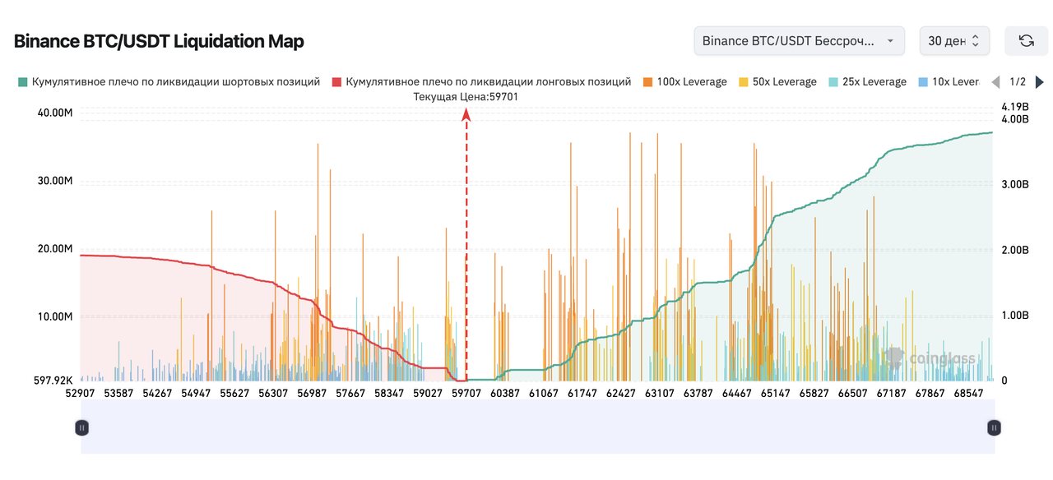The width and height of the screenshot is (1053, 480).
Task: Open Binance BTC/USDT pair dropdown
Action: [x=799, y=41]
